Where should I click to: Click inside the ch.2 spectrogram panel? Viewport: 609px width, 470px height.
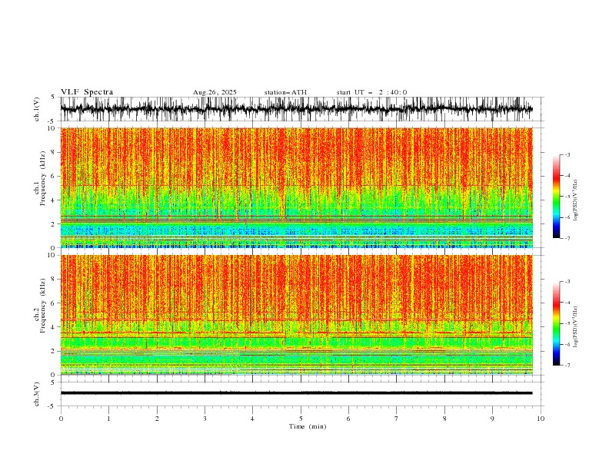tap(296, 315)
